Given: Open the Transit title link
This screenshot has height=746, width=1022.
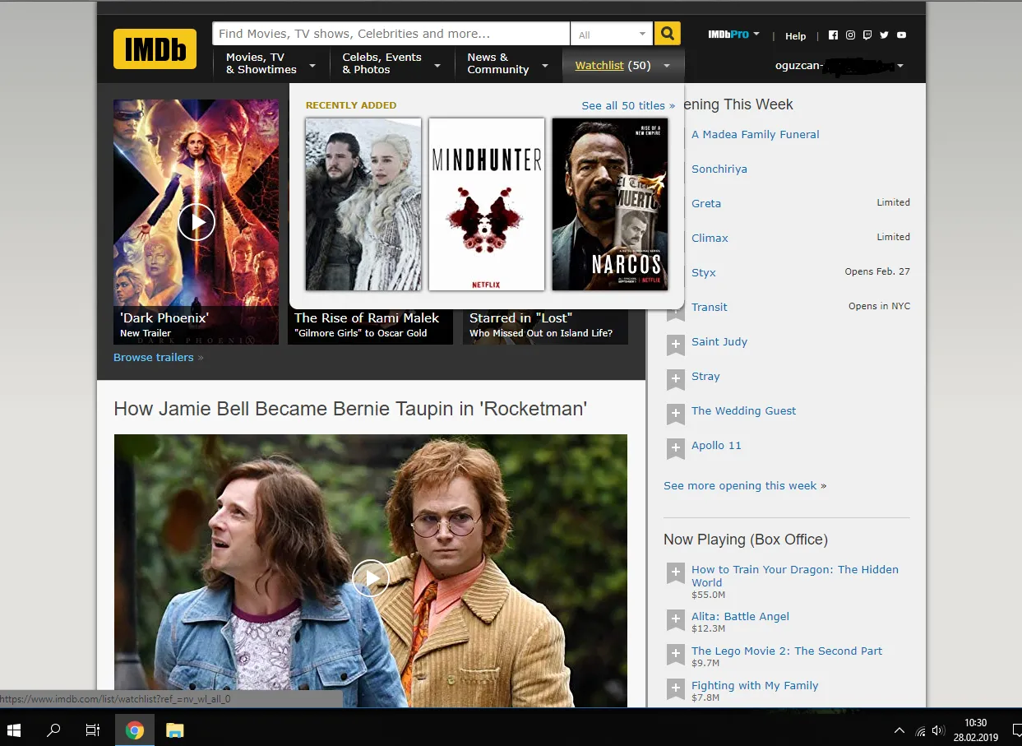Looking at the screenshot, I should pos(710,307).
